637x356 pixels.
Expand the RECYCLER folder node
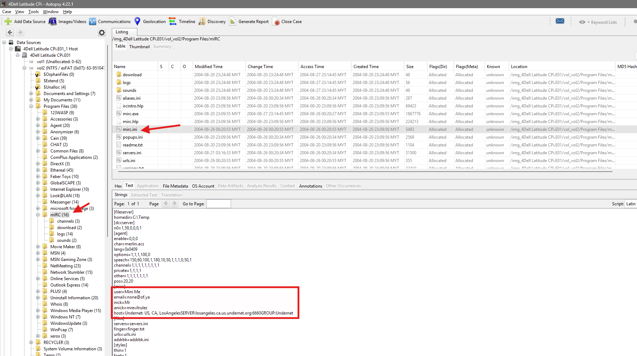[x=31, y=343]
